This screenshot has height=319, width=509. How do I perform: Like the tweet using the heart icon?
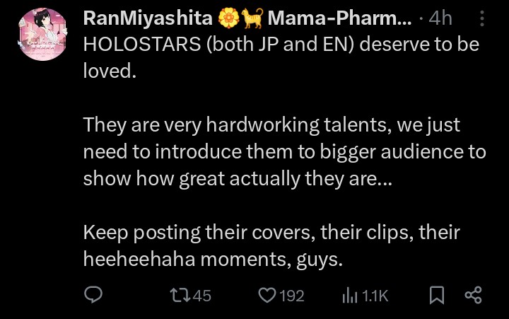coord(267,296)
